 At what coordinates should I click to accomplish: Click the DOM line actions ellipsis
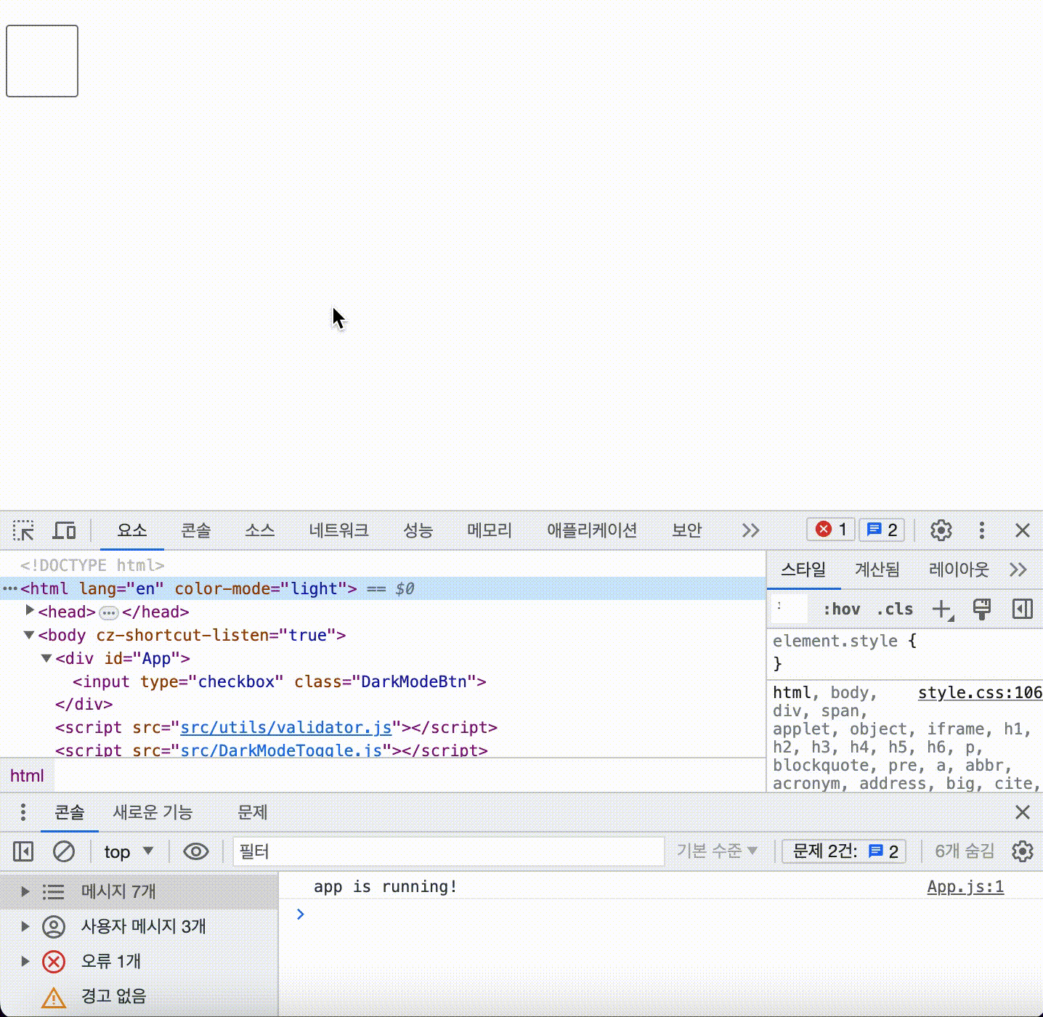(9, 588)
